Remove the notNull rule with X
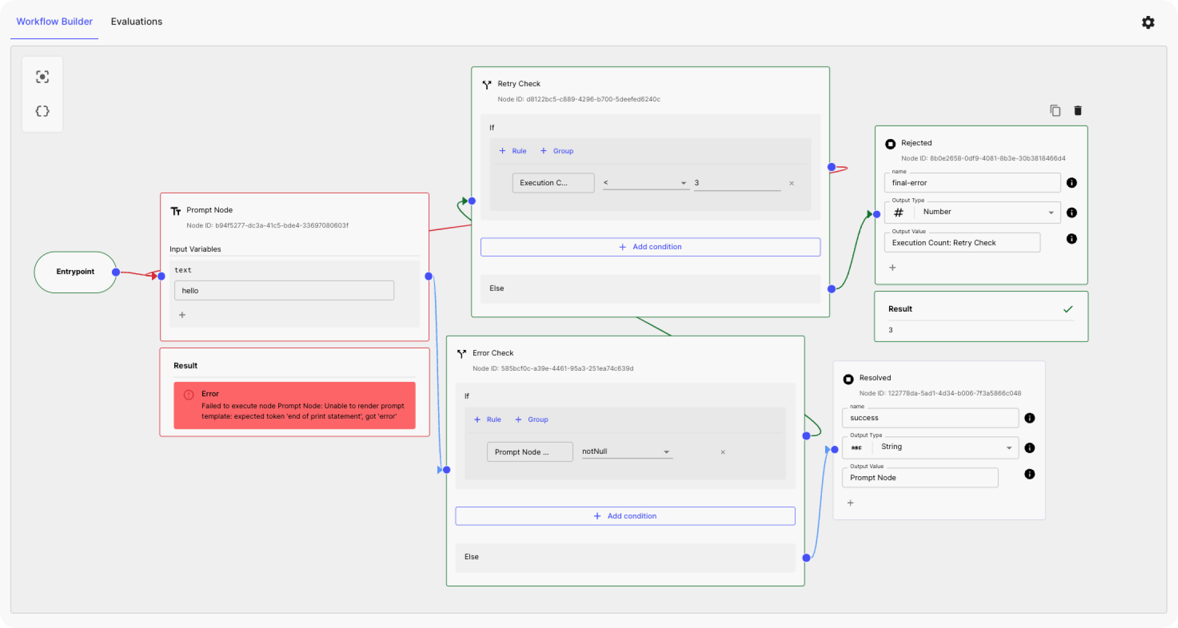Image resolution: width=1178 pixels, height=628 pixels. coord(723,452)
